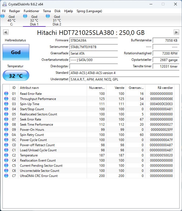Click the previous disk left arrow button
182x211 pixels.
click(x=6, y=32)
